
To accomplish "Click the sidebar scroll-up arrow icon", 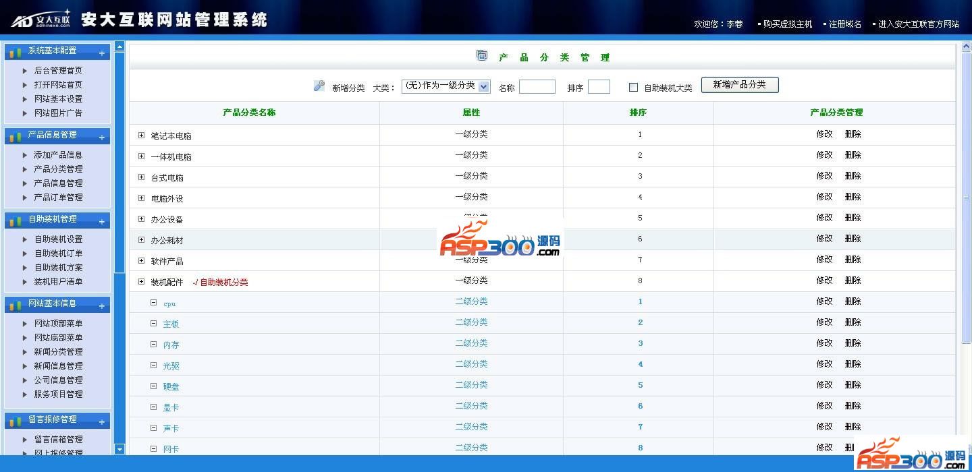I will coord(119,47).
